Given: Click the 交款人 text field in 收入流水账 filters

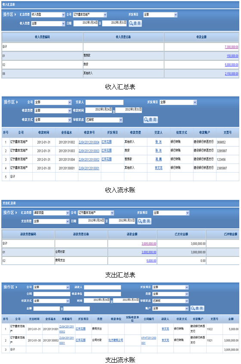Looking at the screenshot, I should coord(105,102).
